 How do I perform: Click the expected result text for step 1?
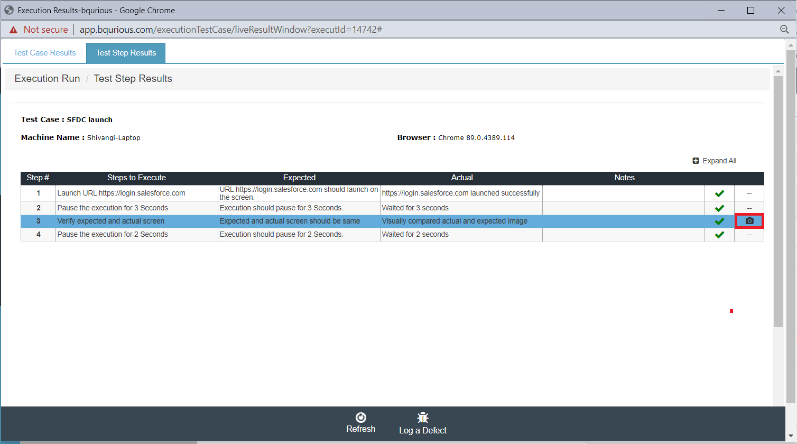click(299, 193)
